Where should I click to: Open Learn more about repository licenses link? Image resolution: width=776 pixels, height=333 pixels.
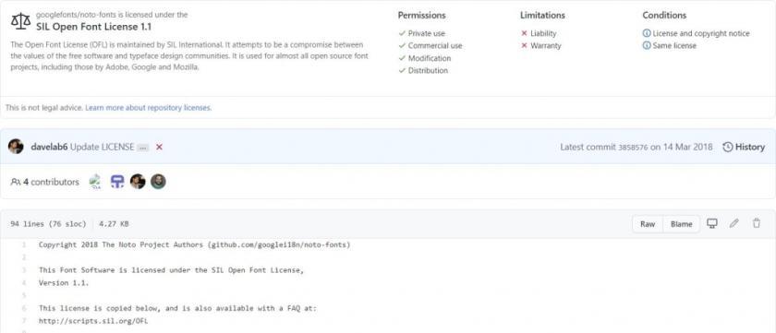pyautogui.click(x=149, y=107)
